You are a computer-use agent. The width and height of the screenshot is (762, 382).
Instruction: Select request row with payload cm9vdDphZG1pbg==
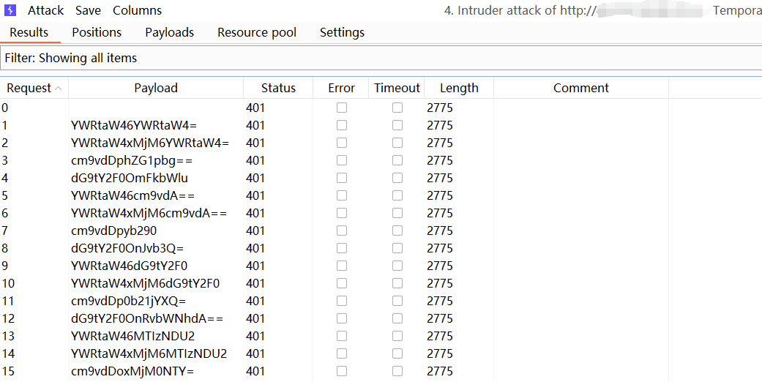[x=132, y=160]
